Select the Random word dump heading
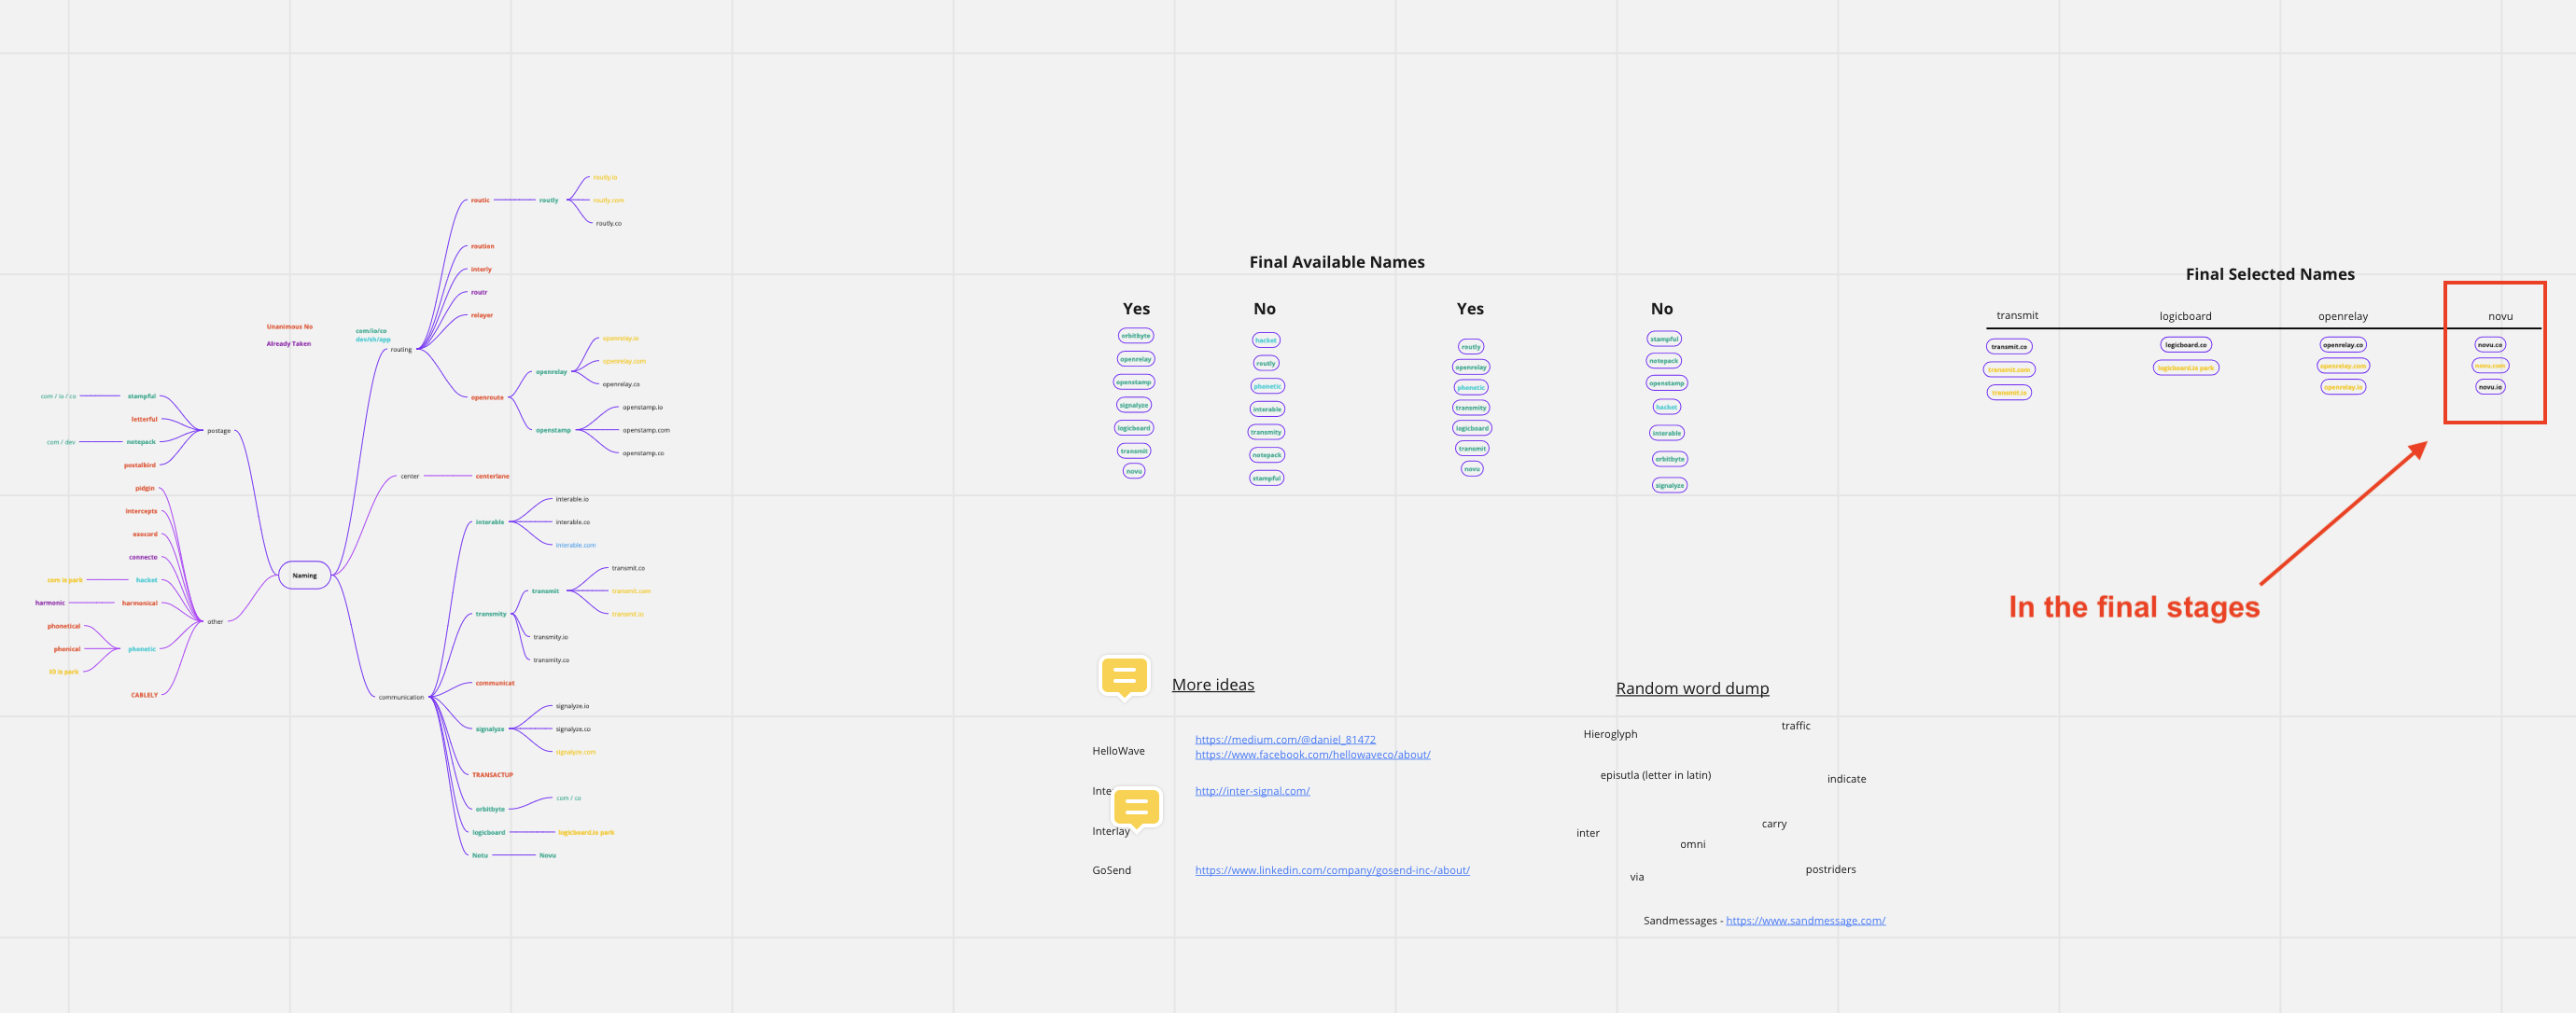2576x1013 pixels. (x=1692, y=688)
